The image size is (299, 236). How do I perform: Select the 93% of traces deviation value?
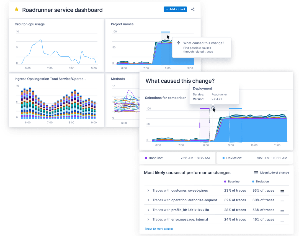point(263,190)
